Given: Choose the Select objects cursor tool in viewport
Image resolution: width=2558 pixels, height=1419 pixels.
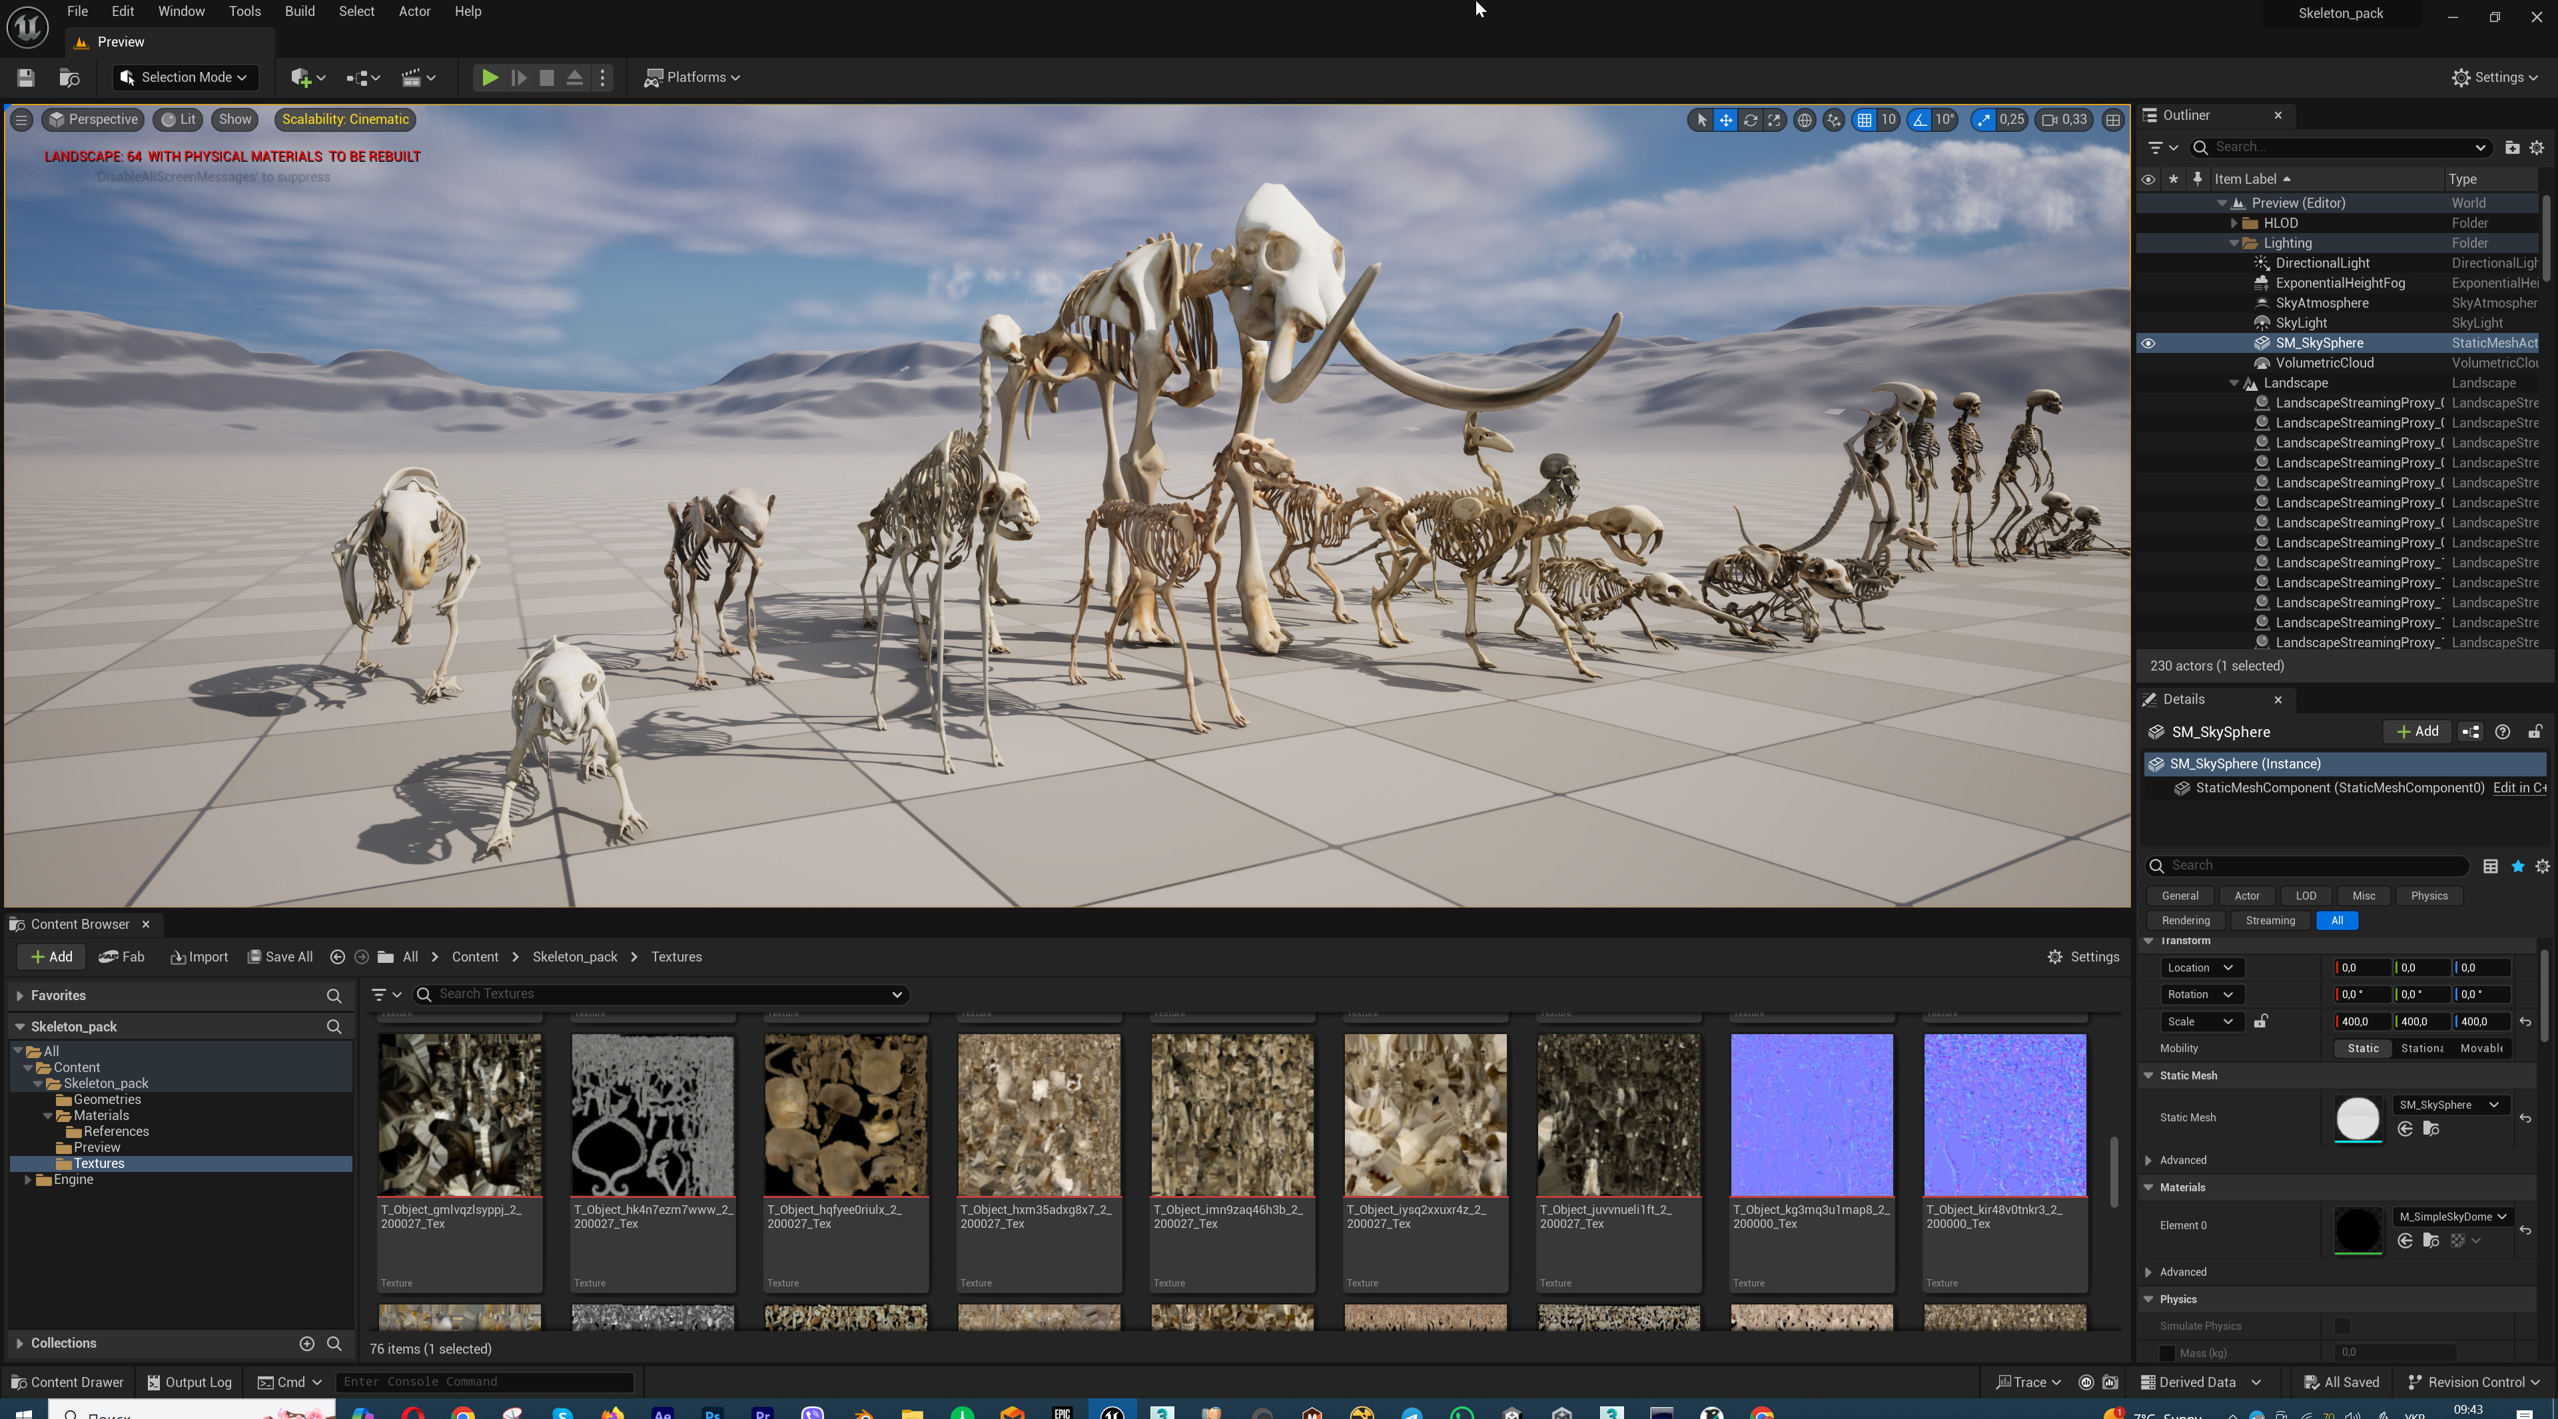Looking at the screenshot, I should click(x=1701, y=119).
